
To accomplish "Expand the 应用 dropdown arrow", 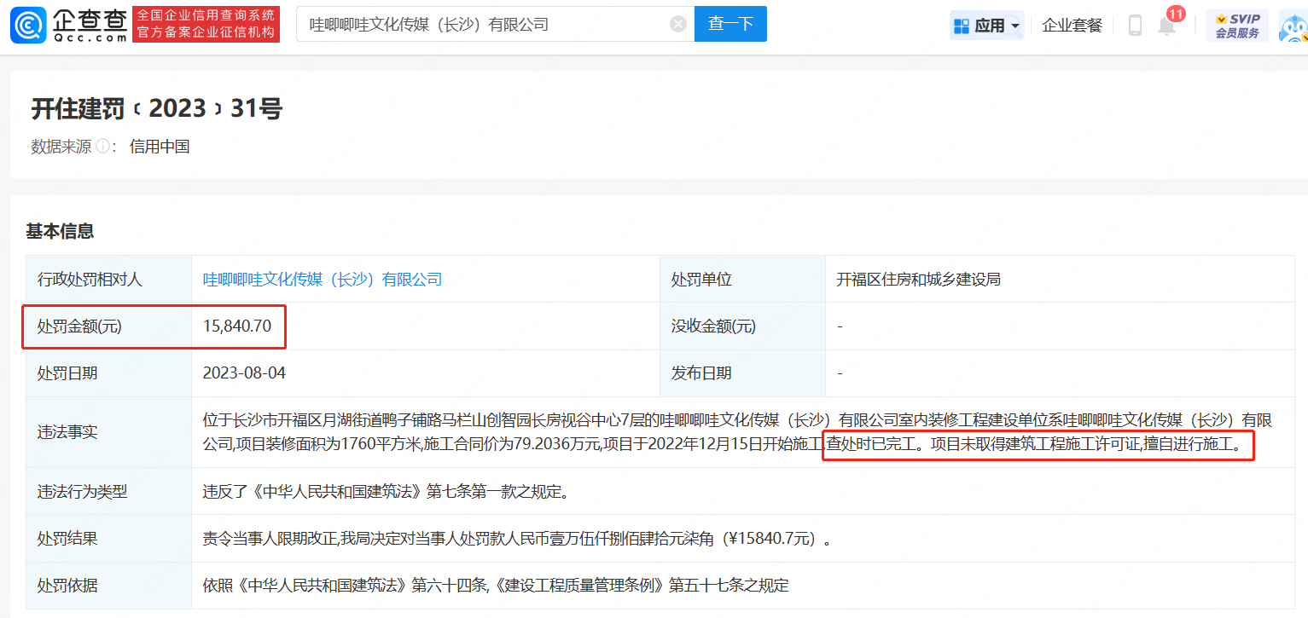I will (x=1014, y=26).
